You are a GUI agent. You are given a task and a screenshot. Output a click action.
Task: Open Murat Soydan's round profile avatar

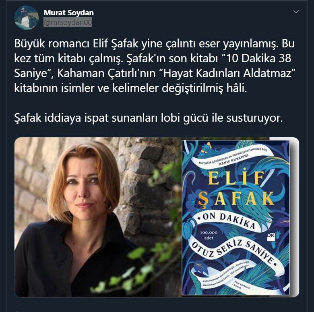point(27,18)
